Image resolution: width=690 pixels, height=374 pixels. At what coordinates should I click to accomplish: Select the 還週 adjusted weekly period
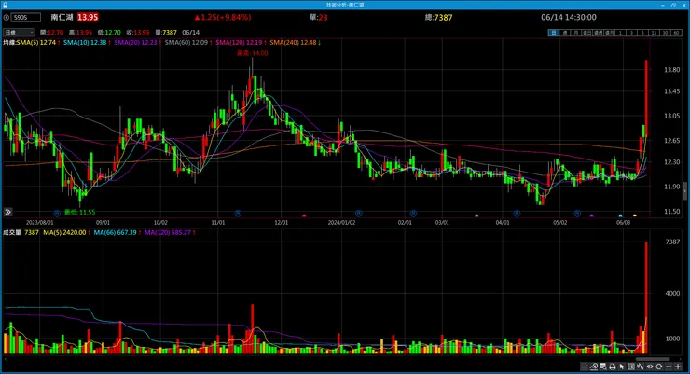click(598, 33)
